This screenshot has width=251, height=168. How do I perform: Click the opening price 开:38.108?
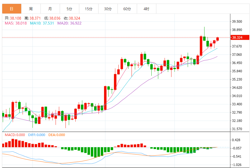tap(13, 18)
